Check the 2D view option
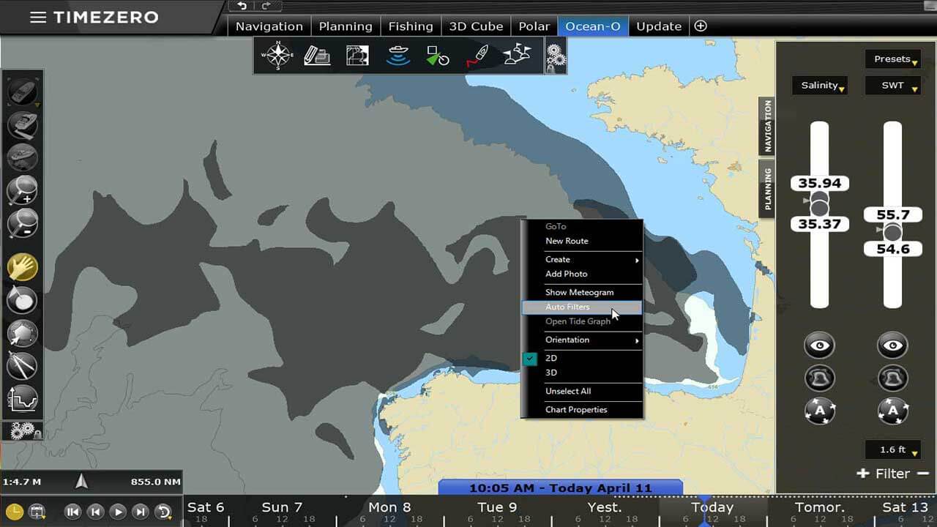Image resolution: width=937 pixels, height=527 pixels. 551,359
